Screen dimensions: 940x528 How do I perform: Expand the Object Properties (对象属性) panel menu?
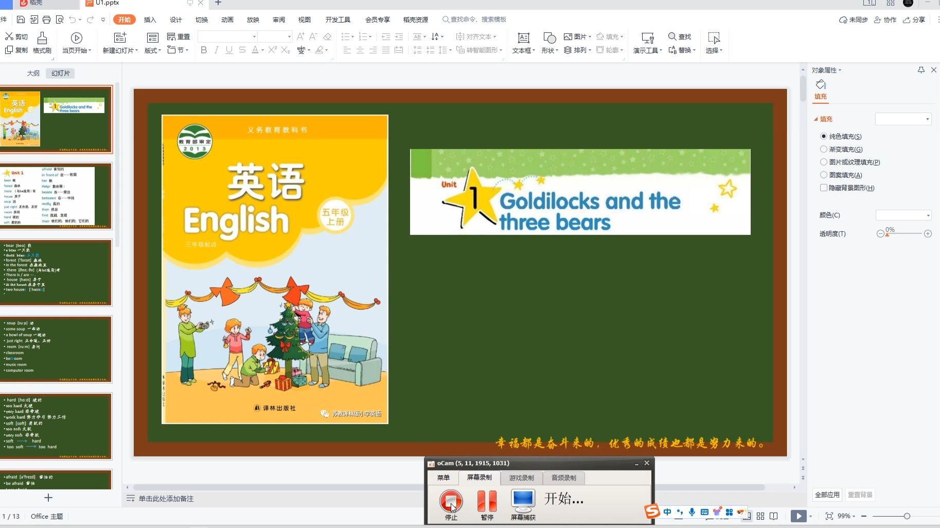826,70
